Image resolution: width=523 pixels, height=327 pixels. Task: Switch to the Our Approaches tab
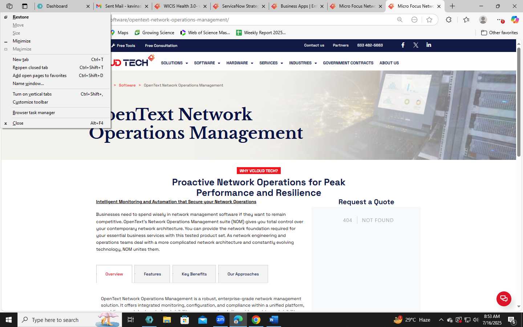pos(243,274)
